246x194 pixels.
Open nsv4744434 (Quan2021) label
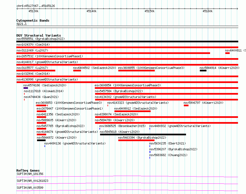pyautogui.click(x=41, y=97)
